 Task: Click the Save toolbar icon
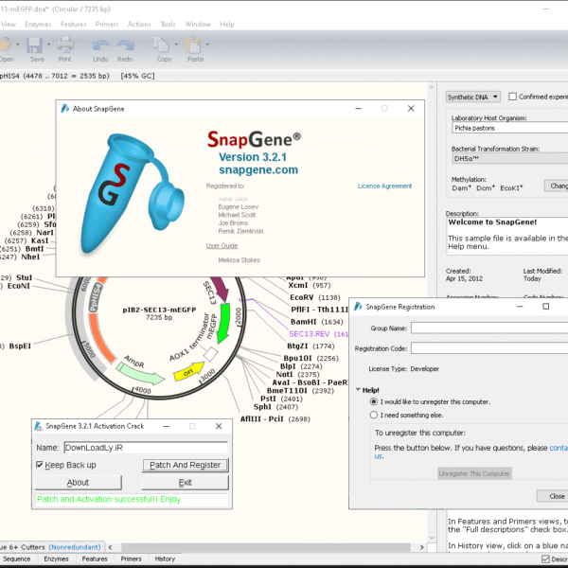tap(34, 44)
